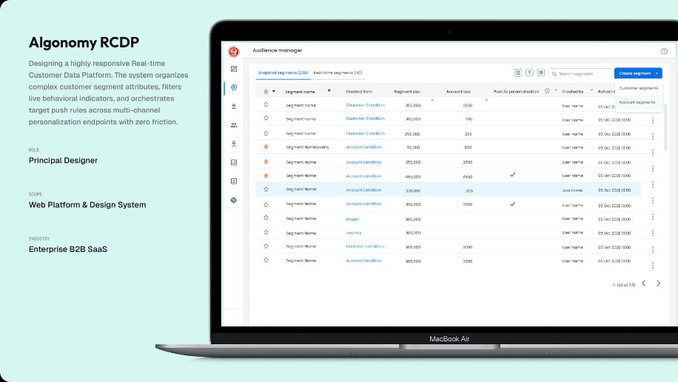
Task: Expand the Created by column filter arrow
Action: tap(591, 90)
